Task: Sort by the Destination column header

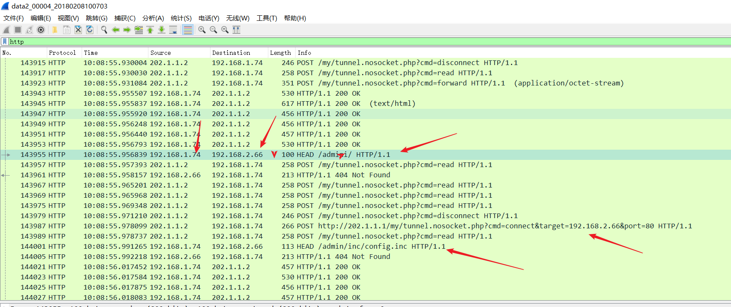Action: point(239,53)
